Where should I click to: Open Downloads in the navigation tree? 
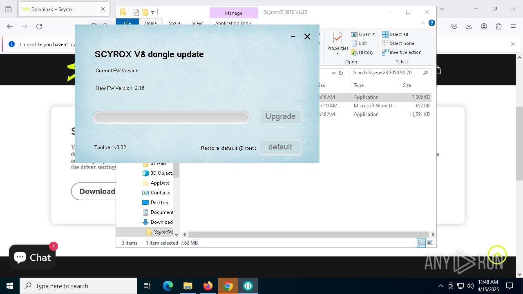click(x=158, y=222)
